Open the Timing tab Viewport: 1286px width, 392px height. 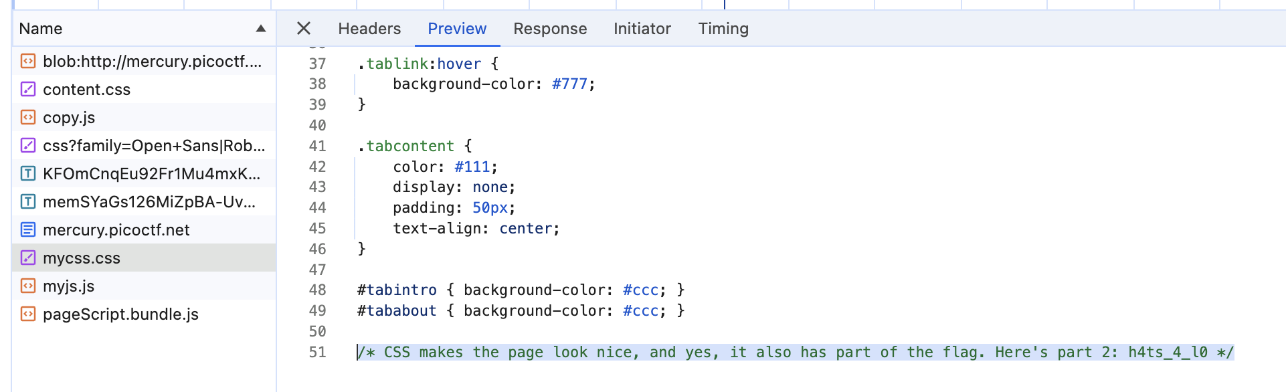[723, 29]
